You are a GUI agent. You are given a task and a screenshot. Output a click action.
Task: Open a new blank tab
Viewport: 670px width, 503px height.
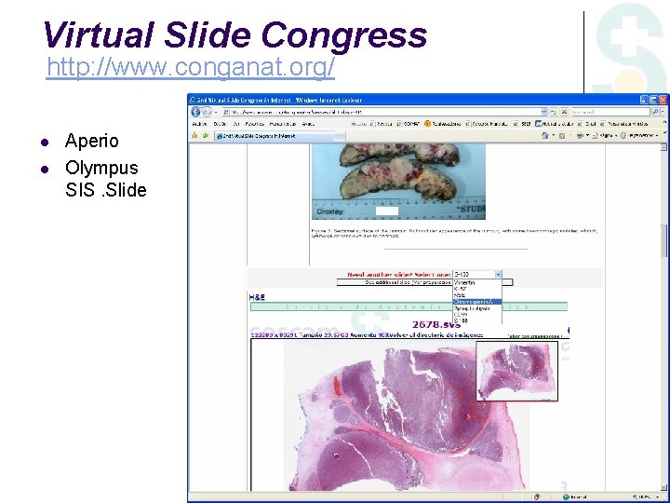[x=340, y=136]
